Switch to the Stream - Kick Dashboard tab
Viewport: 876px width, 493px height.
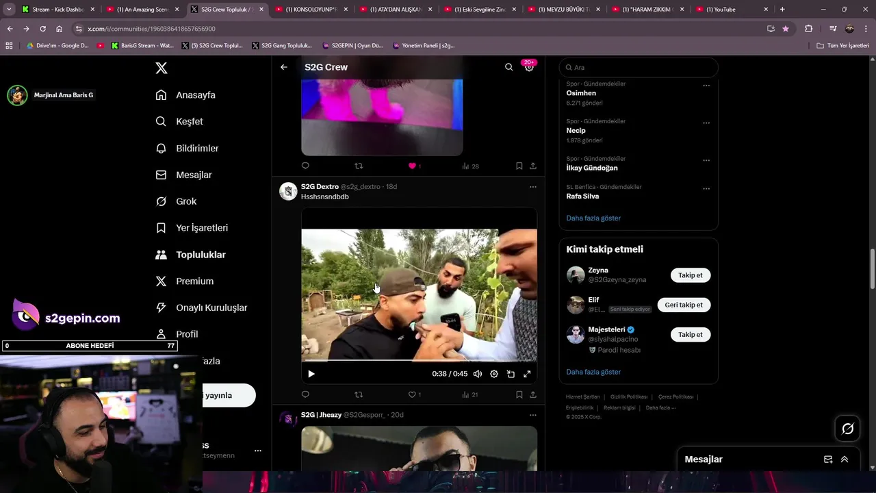click(57, 9)
